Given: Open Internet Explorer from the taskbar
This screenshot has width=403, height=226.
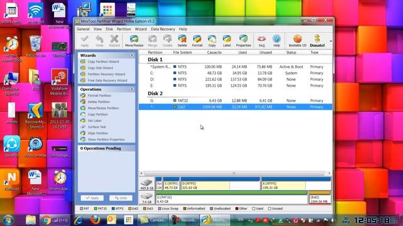Looking at the screenshot, I should pyautogui.click(x=78, y=220).
